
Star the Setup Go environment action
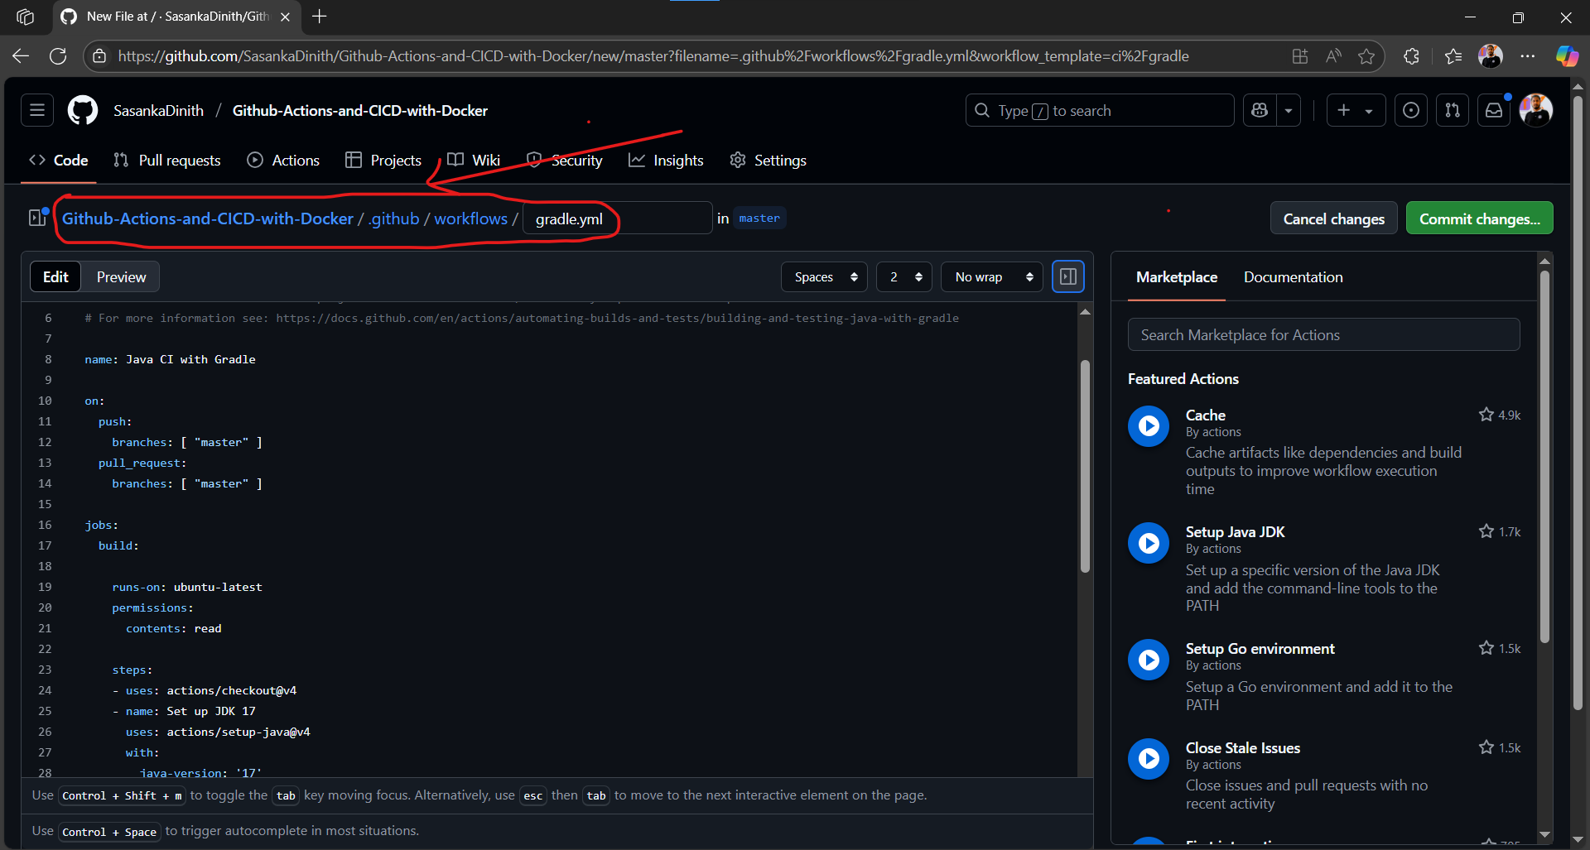tap(1486, 648)
